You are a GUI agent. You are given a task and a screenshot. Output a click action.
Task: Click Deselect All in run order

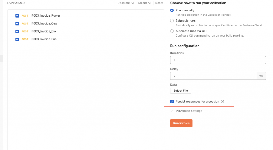(126, 3)
